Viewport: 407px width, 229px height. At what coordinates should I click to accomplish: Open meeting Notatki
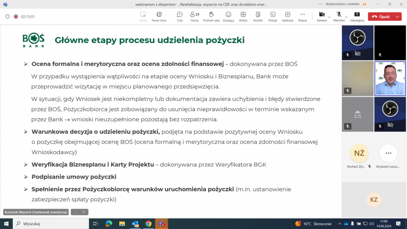point(258,16)
